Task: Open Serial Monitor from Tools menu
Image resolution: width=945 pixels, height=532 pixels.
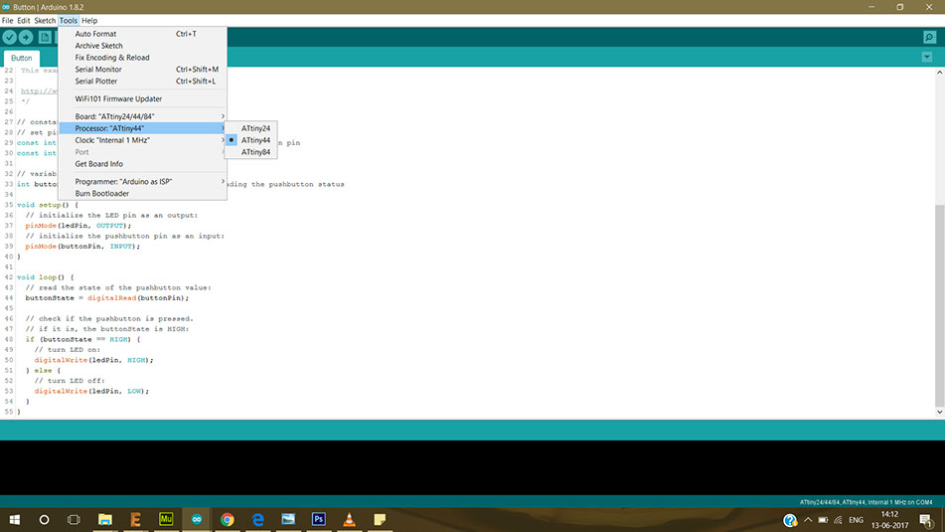Action: pos(143,70)
